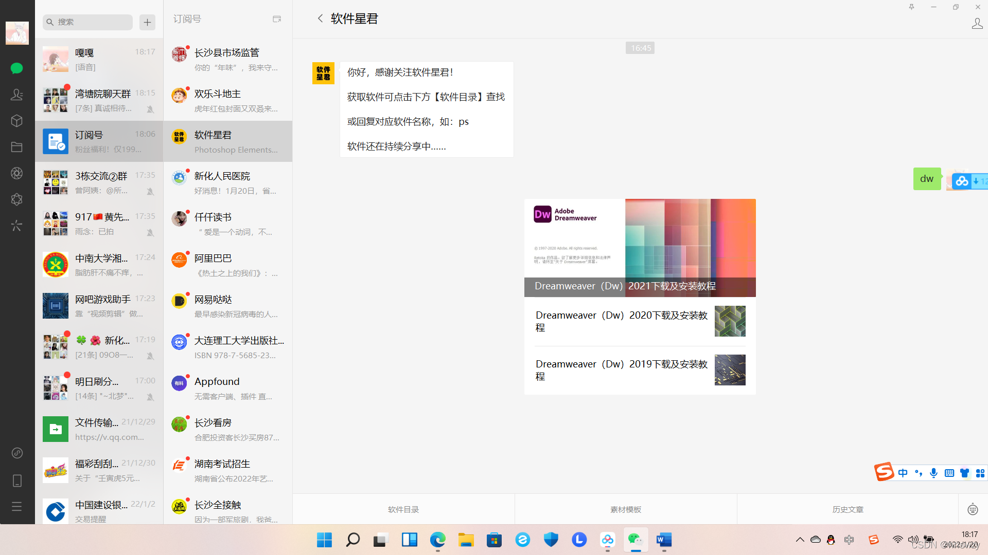Open the 湾塘院聊天群 group chat
Viewport: 988px width, 555px height.
coord(99,100)
